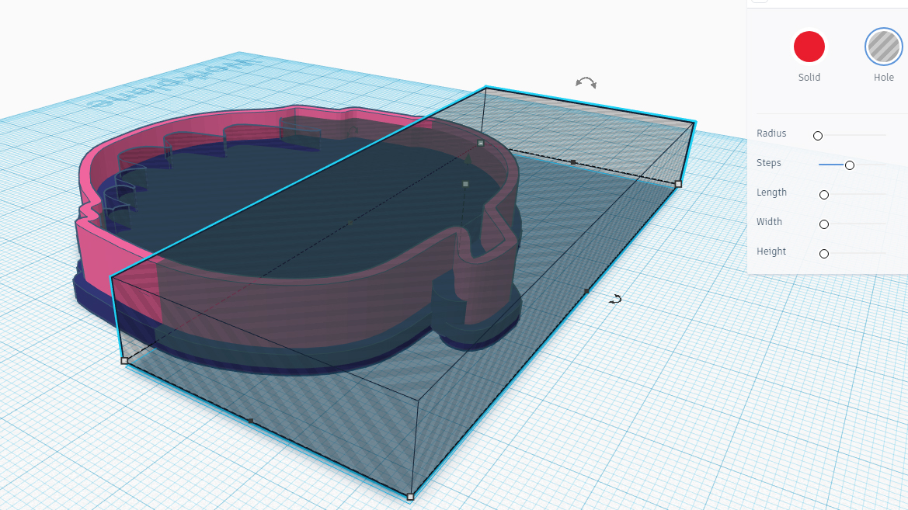
Task: Click the black midpoint handle on front-left edge
Action: (x=250, y=421)
